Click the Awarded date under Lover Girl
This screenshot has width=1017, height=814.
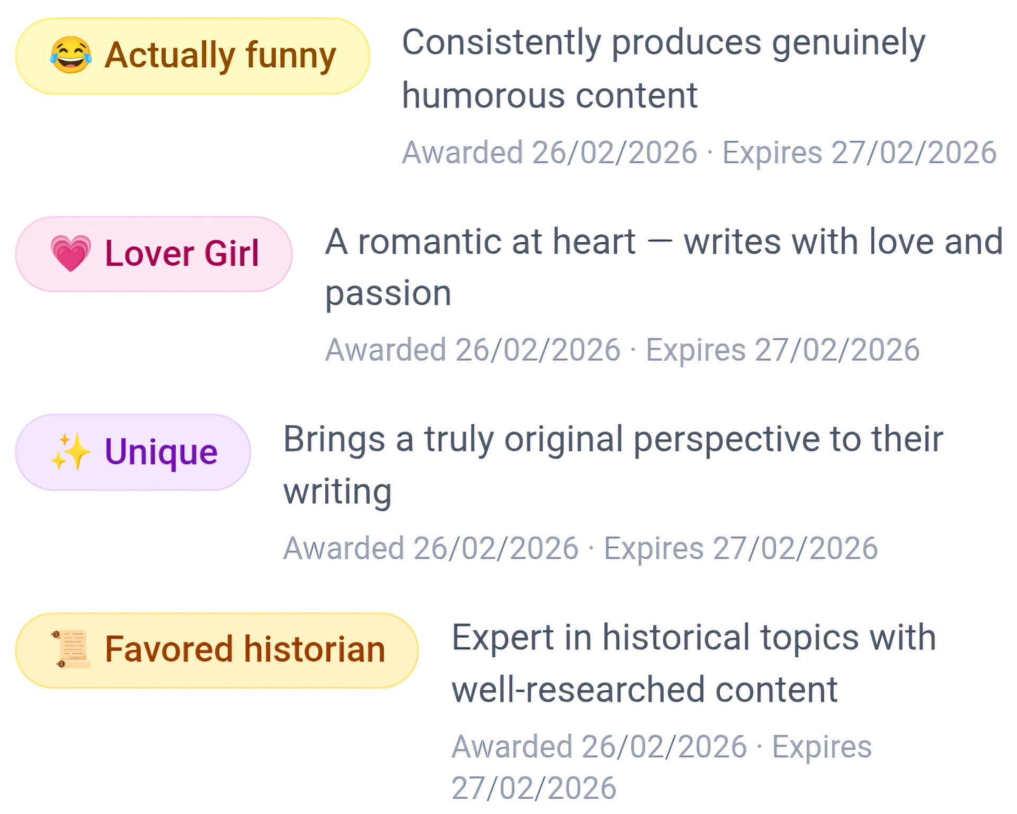click(472, 350)
